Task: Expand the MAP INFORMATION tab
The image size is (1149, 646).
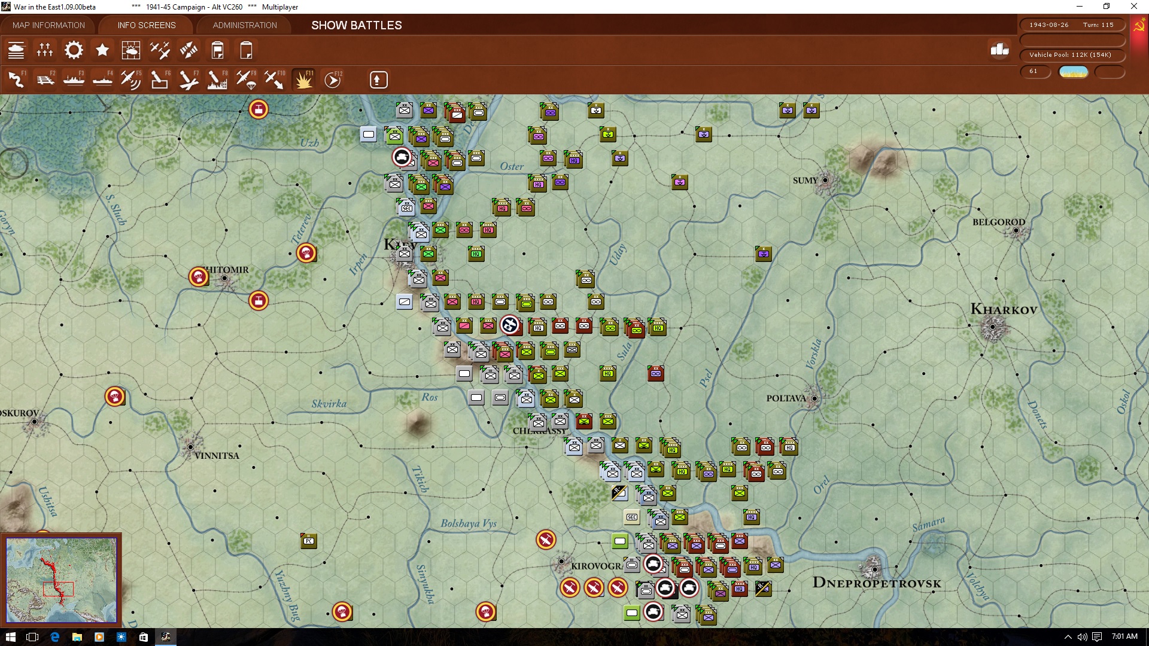Action: point(48,25)
